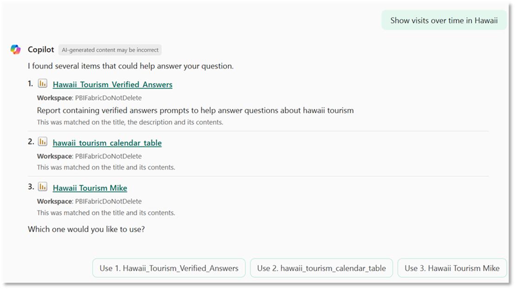Choose Use 2. hawaii_tourism_calendar_table button

[321, 268]
